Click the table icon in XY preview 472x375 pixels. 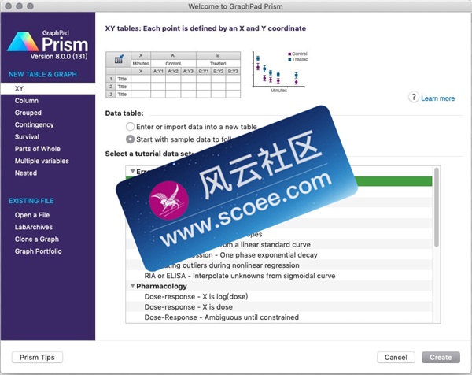coord(119,59)
